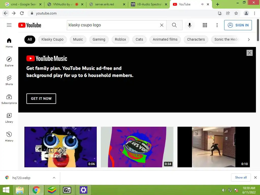Reload the current page
Image resolution: width=260 pixels, height=195 pixels.
[22, 13]
